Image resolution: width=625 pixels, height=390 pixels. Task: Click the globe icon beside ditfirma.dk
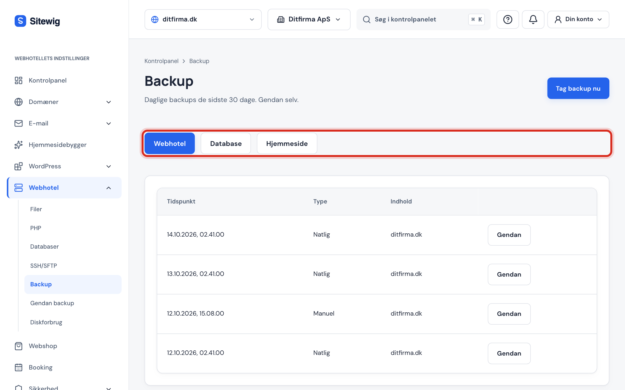pyautogui.click(x=155, y=19)
